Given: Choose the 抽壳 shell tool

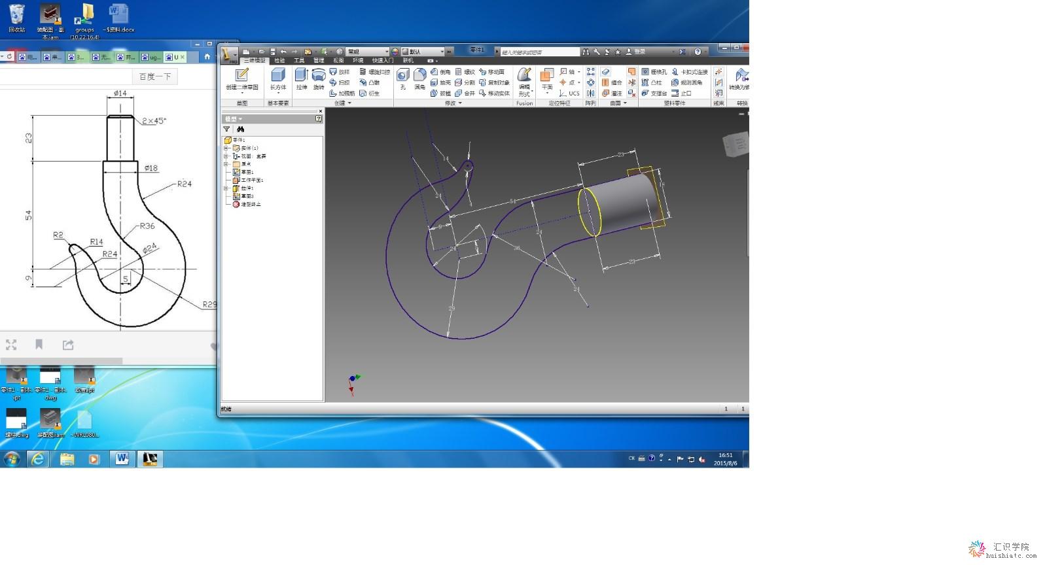Looking at the screenshot, I should [440, 82].
